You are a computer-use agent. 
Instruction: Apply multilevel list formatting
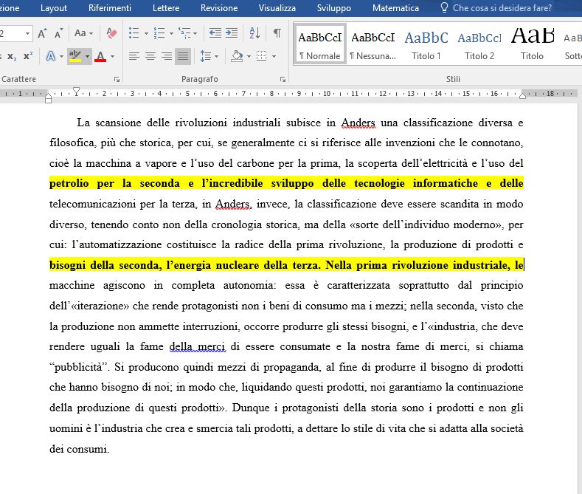[x=184, y=33]
